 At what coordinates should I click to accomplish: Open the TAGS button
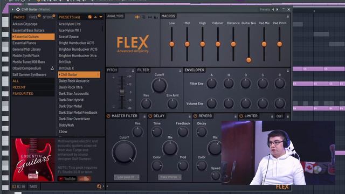33,186
